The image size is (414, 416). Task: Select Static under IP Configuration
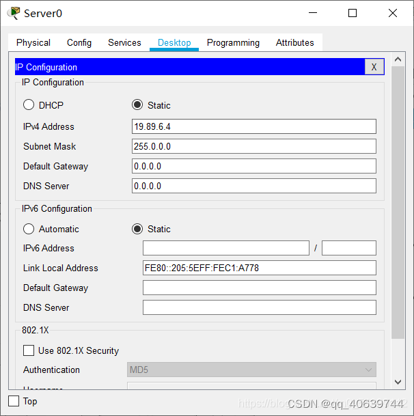pyautogui.click(x=137, y=105)
